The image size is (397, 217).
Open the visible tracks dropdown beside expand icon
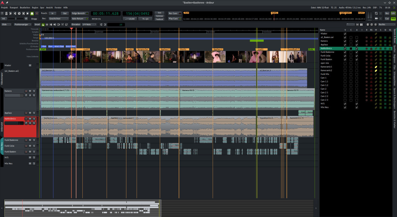(351, 24)
